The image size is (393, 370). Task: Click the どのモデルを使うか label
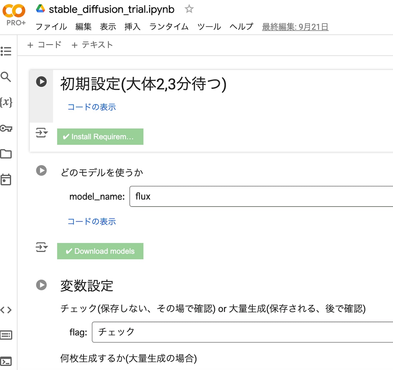pyautogui.click(x=102, y=173)
